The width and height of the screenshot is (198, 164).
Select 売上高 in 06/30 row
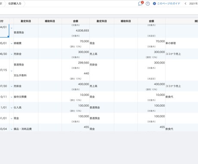click(x=93, y=54)
